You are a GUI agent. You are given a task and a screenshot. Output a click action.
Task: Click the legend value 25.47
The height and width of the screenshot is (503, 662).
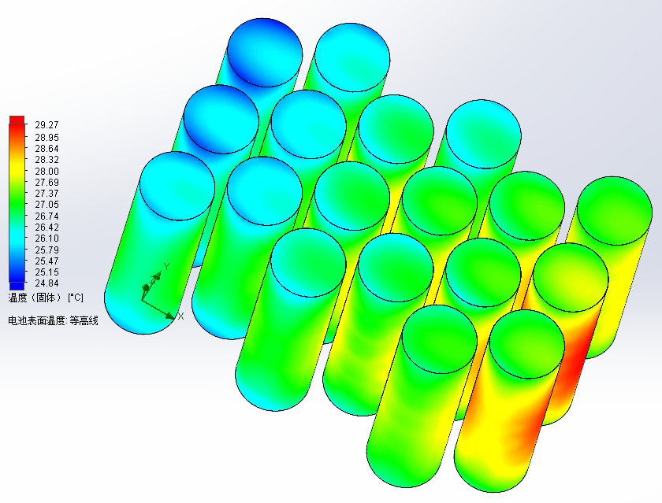pyautogui.click(x=46, y=261)
